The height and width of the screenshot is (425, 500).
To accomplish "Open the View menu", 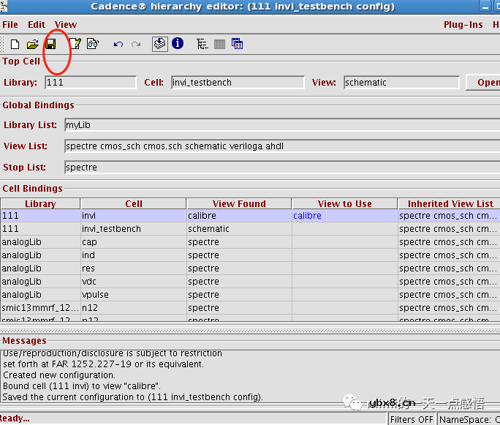I will [x=66, y=25].
